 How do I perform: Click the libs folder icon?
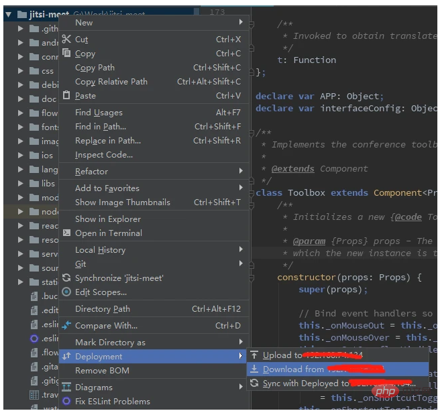coord(34,183)
